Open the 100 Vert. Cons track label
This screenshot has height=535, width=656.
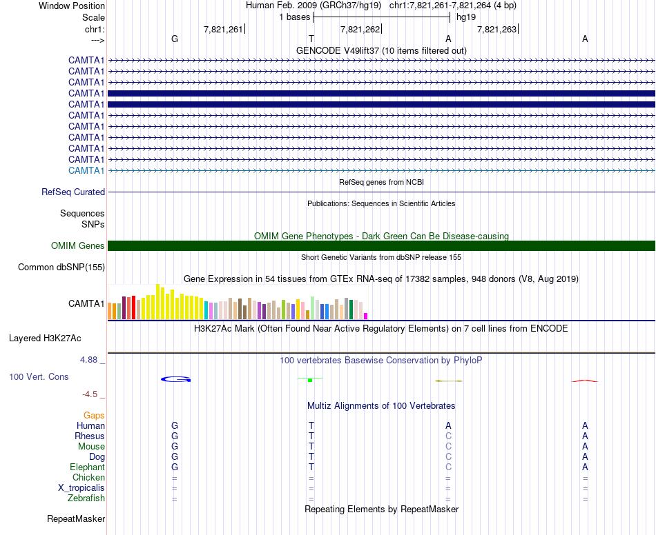[x=39, y=377]
